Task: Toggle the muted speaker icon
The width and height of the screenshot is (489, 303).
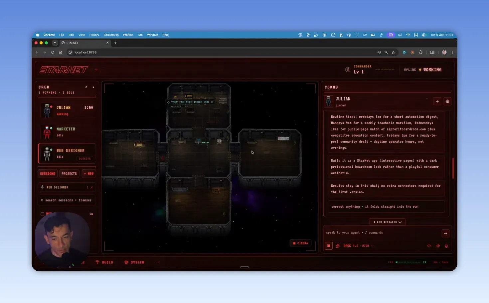Action: pos(429,246)
